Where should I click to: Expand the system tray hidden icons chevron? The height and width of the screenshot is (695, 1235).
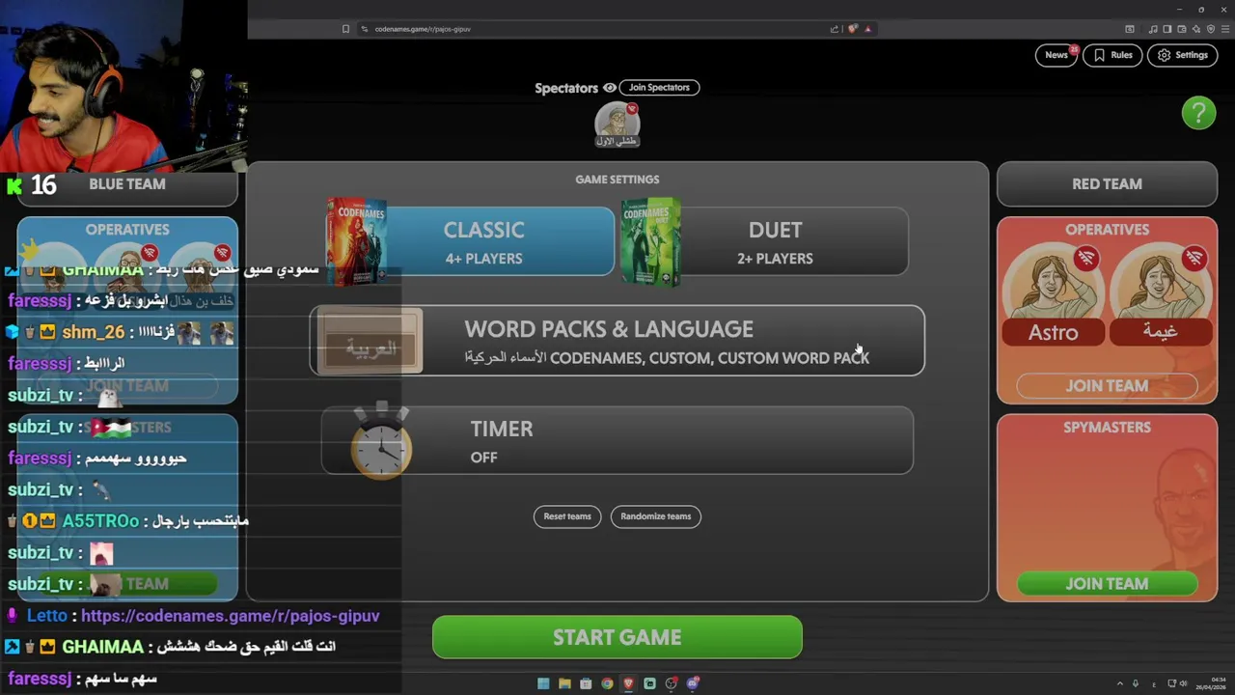pyautogui.click(x=1120, y=683)
